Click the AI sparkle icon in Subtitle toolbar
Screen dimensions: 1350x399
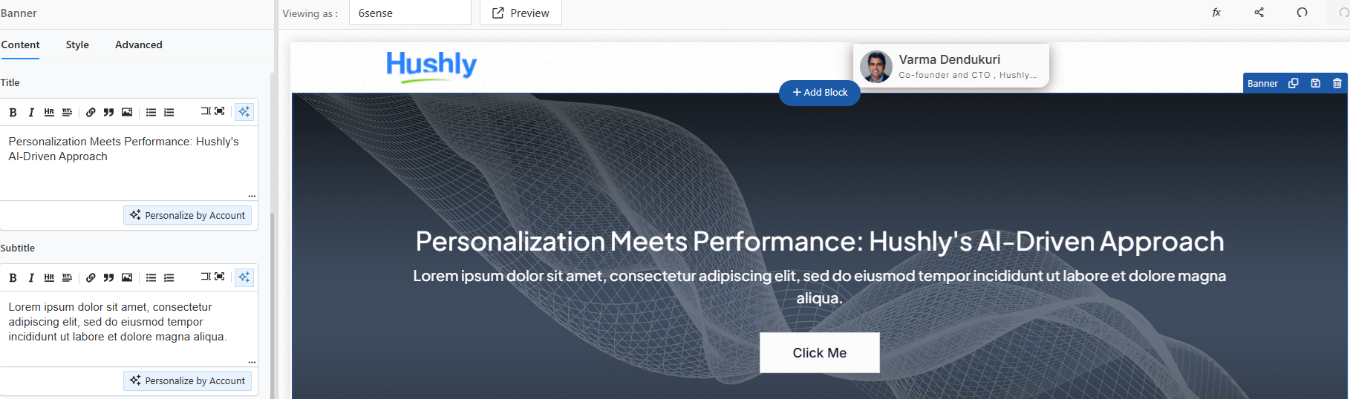[244, 277]
